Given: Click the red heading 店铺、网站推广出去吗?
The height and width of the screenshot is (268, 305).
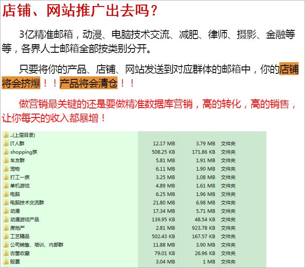Looking at the screenshot, I should (80, 11).
